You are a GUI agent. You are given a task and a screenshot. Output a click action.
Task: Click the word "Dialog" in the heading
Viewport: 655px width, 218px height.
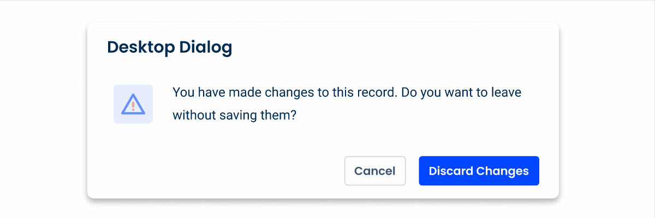click(206, 47)
